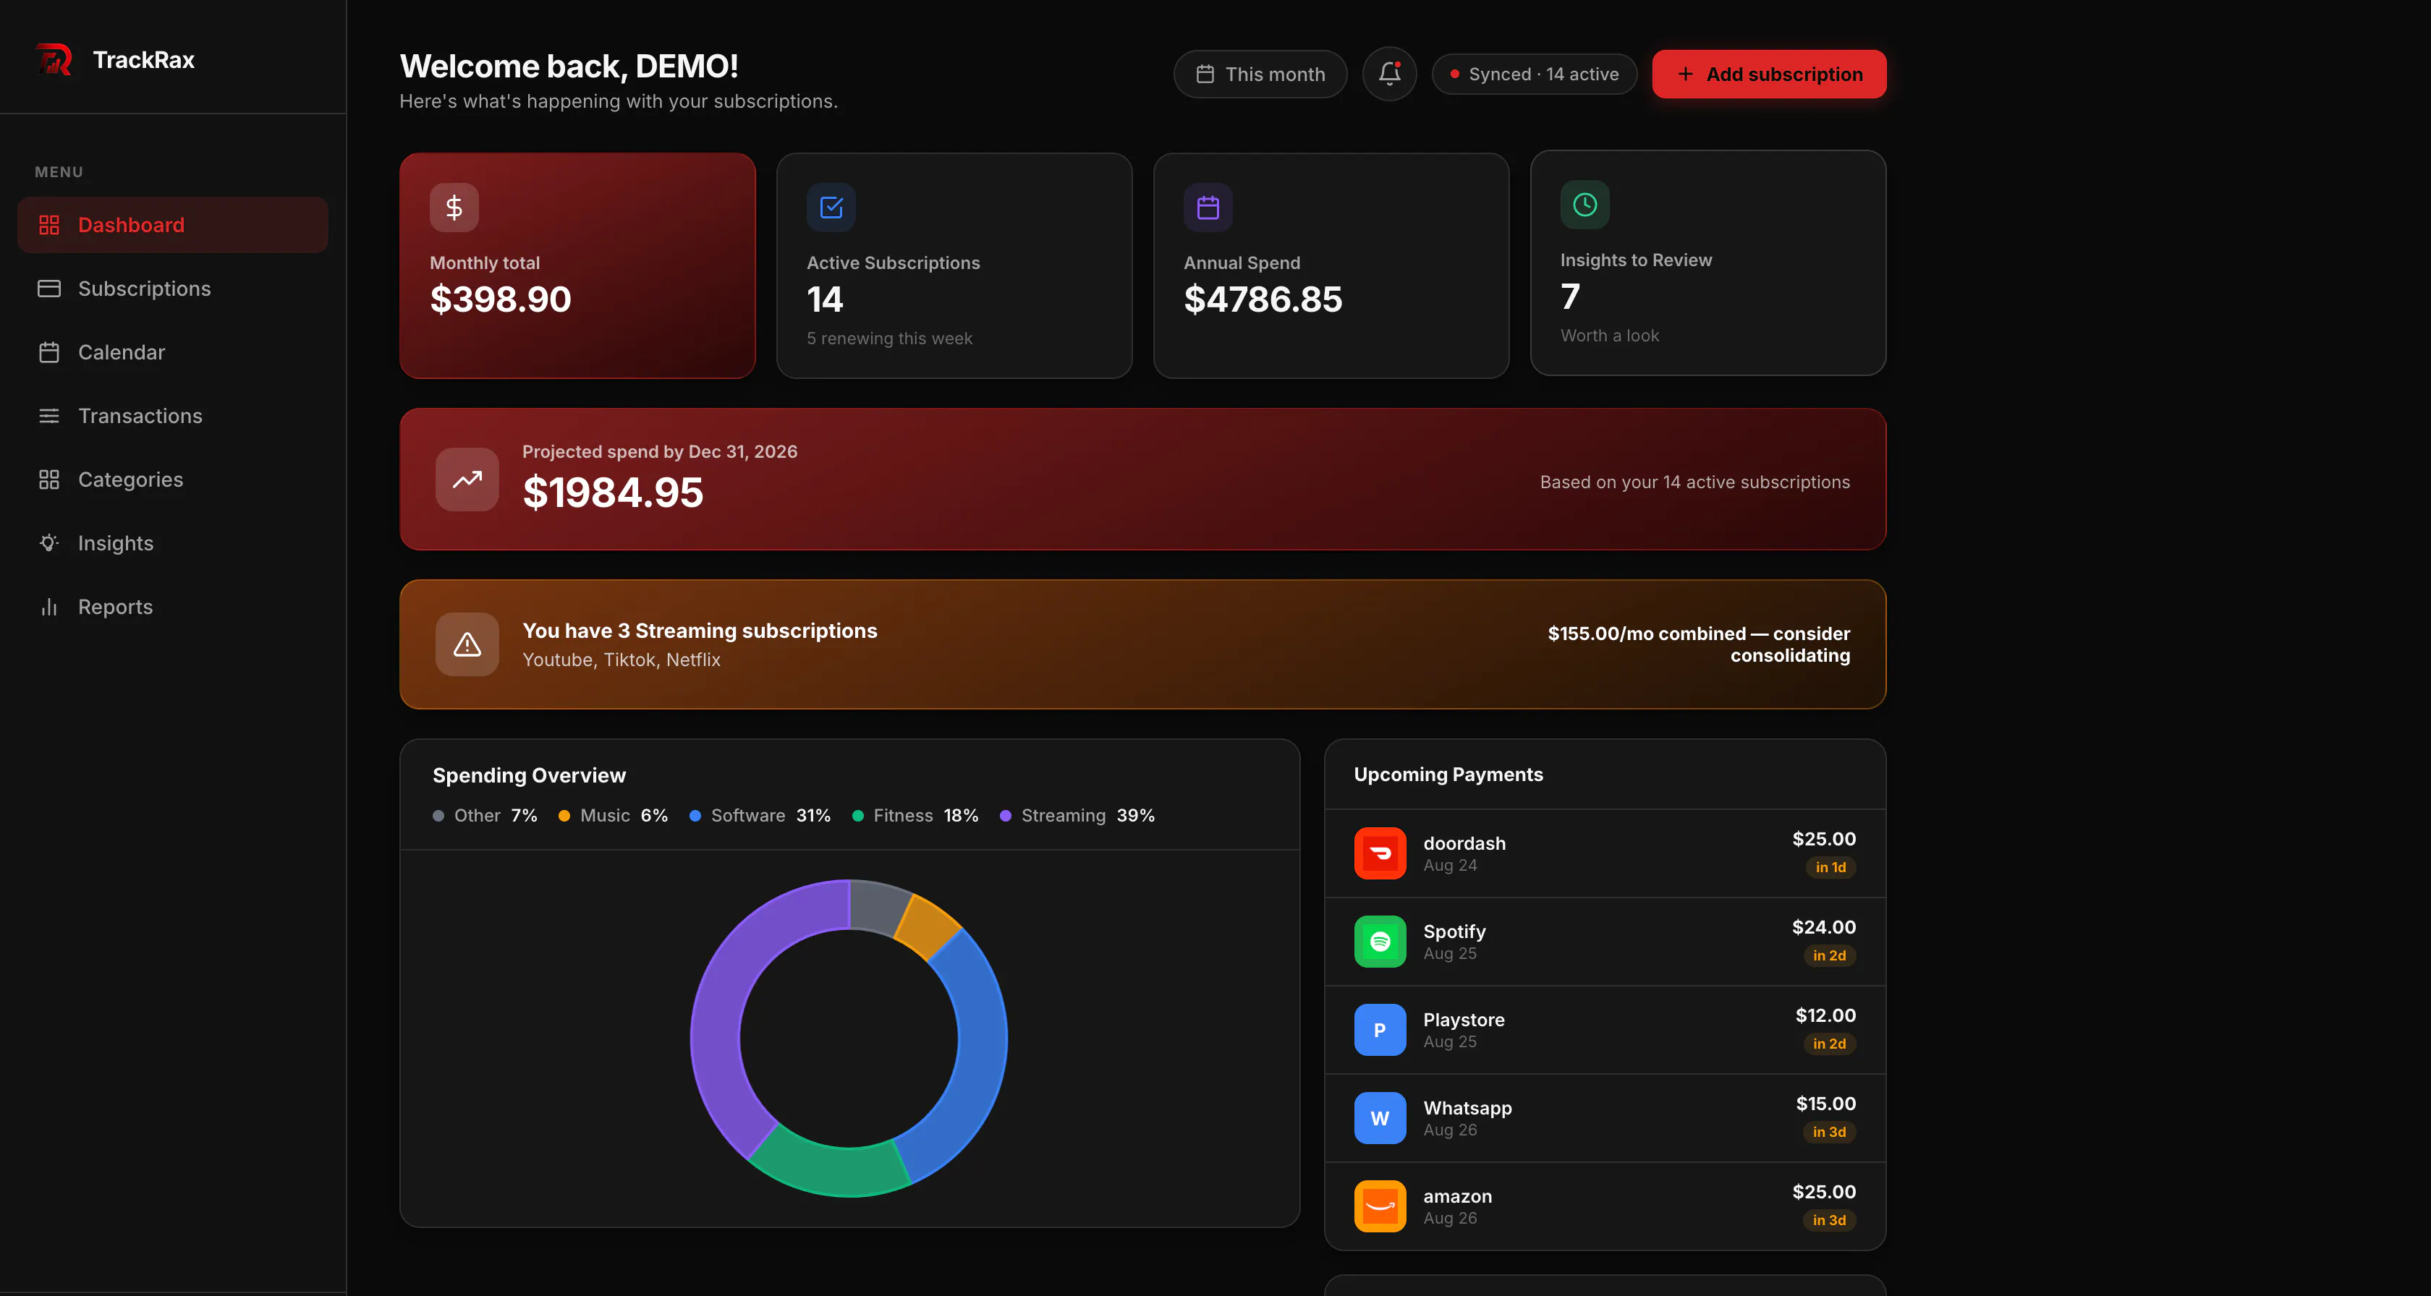Viewport: 2431px width, 1296px height.
Task: Click the 'in 2d' badge for Playstore
Action: click(x=1829, y=1043)
